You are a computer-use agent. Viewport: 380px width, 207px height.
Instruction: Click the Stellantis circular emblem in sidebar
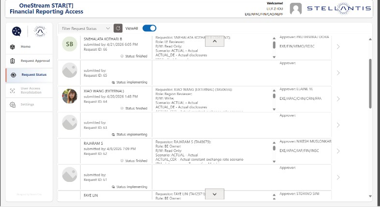pos(40,31)
